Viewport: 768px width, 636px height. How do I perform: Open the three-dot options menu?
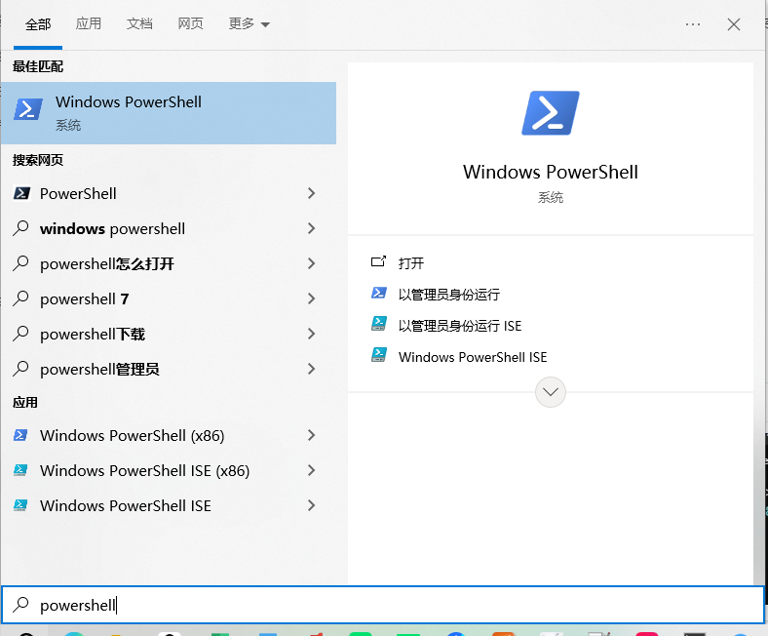coord(693,24)
